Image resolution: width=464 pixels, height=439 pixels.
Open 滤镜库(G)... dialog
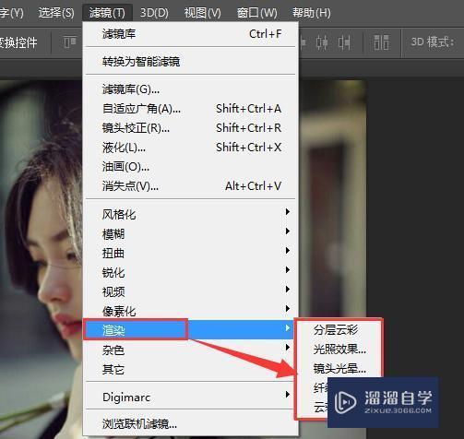pyautogui.click(x=191, y=89)
